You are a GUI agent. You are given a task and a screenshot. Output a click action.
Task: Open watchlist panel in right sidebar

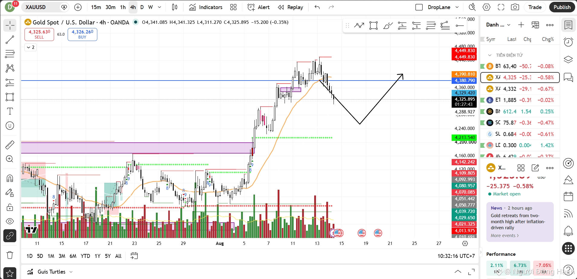(568, 25)
